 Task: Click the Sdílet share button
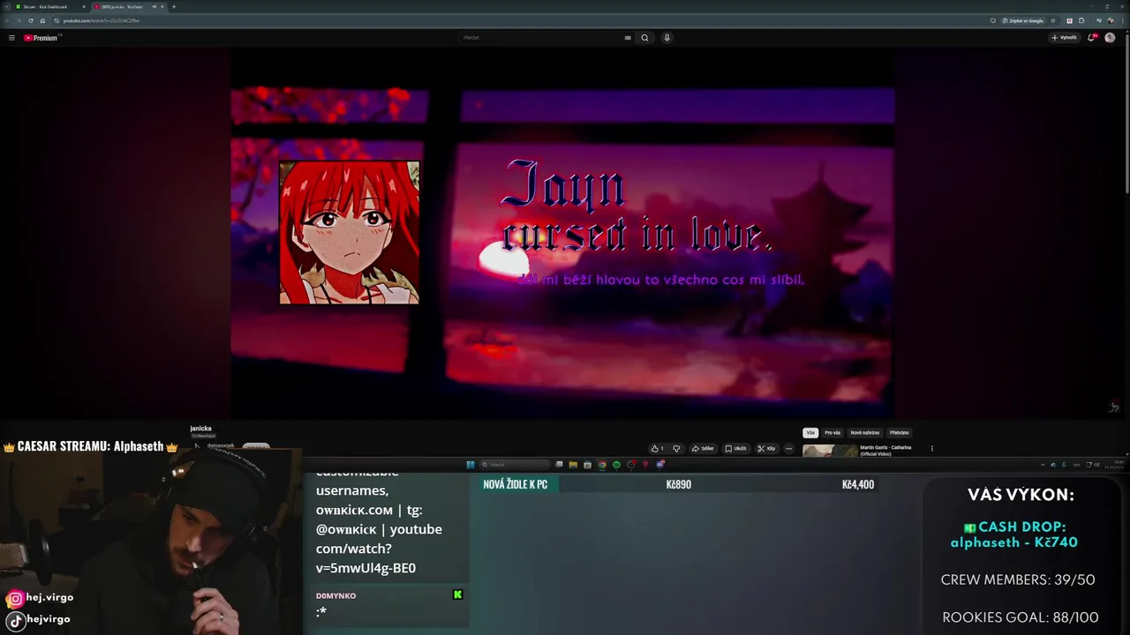point(703,448)
